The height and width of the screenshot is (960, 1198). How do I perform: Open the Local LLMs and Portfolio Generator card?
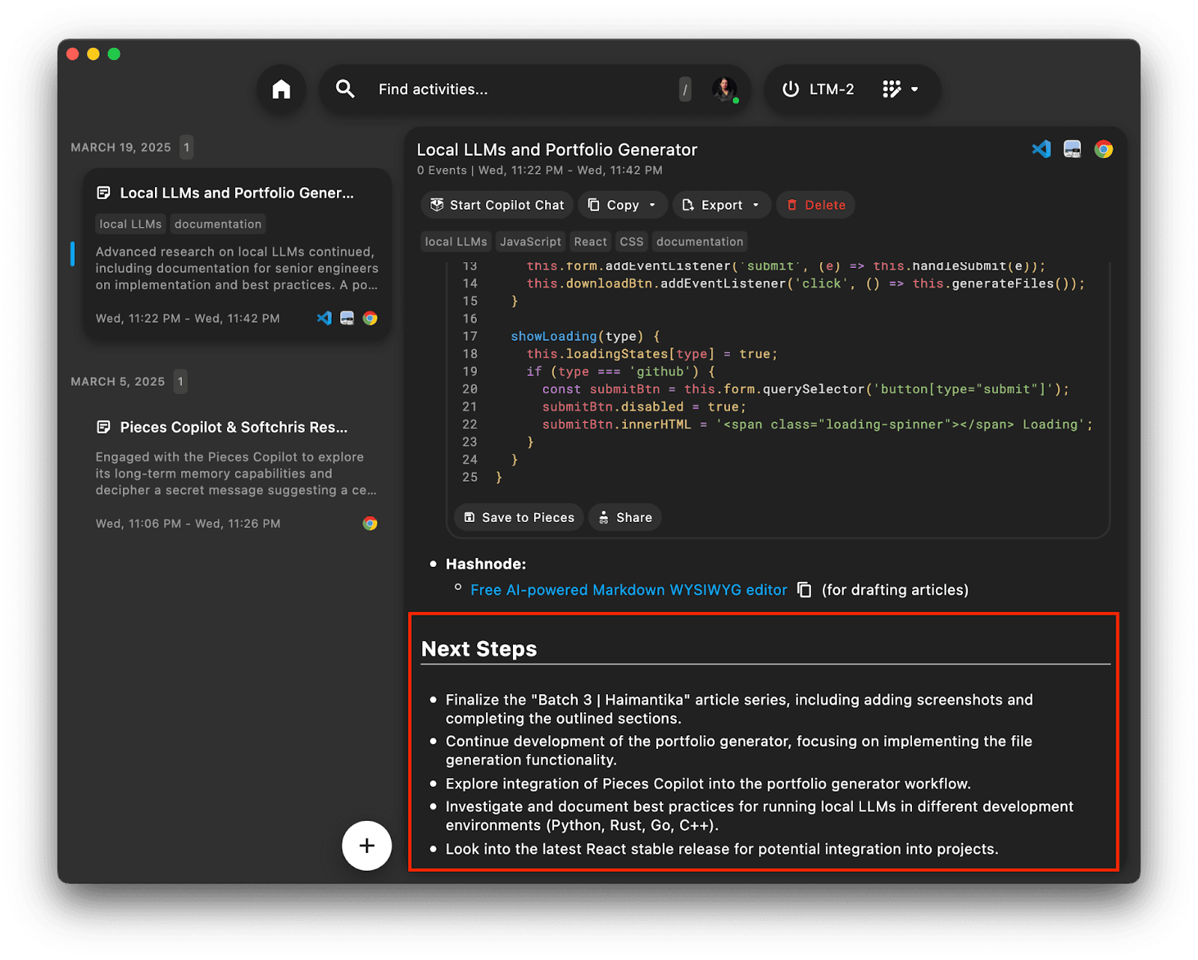tap(237, 255)
